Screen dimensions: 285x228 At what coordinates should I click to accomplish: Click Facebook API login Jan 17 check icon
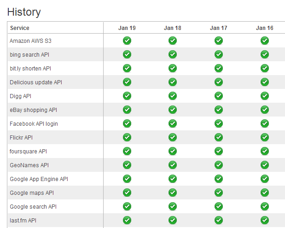219,123
